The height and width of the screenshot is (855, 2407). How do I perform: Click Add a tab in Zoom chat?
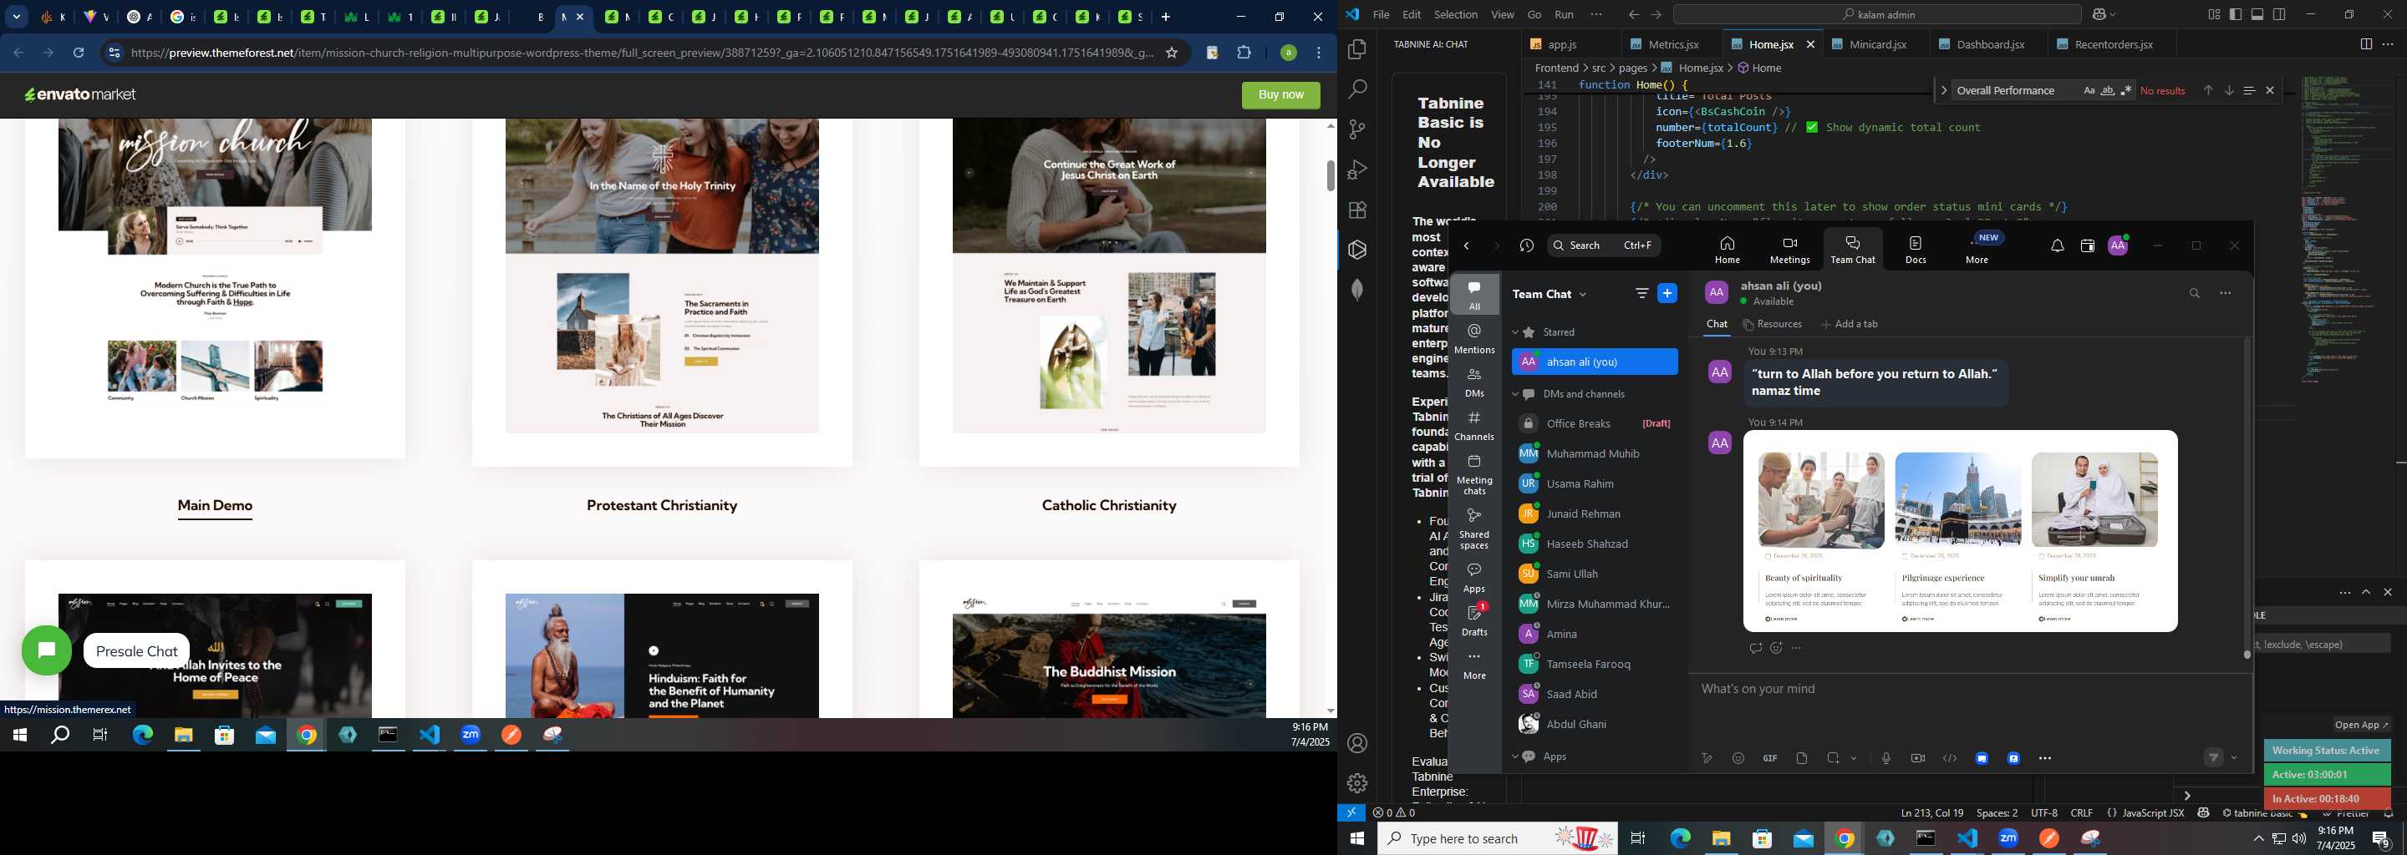point(1850,325)
